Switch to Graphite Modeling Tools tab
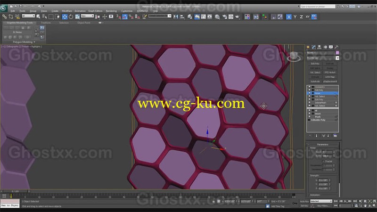Screen dimensions: 377x212 point(19,23)
